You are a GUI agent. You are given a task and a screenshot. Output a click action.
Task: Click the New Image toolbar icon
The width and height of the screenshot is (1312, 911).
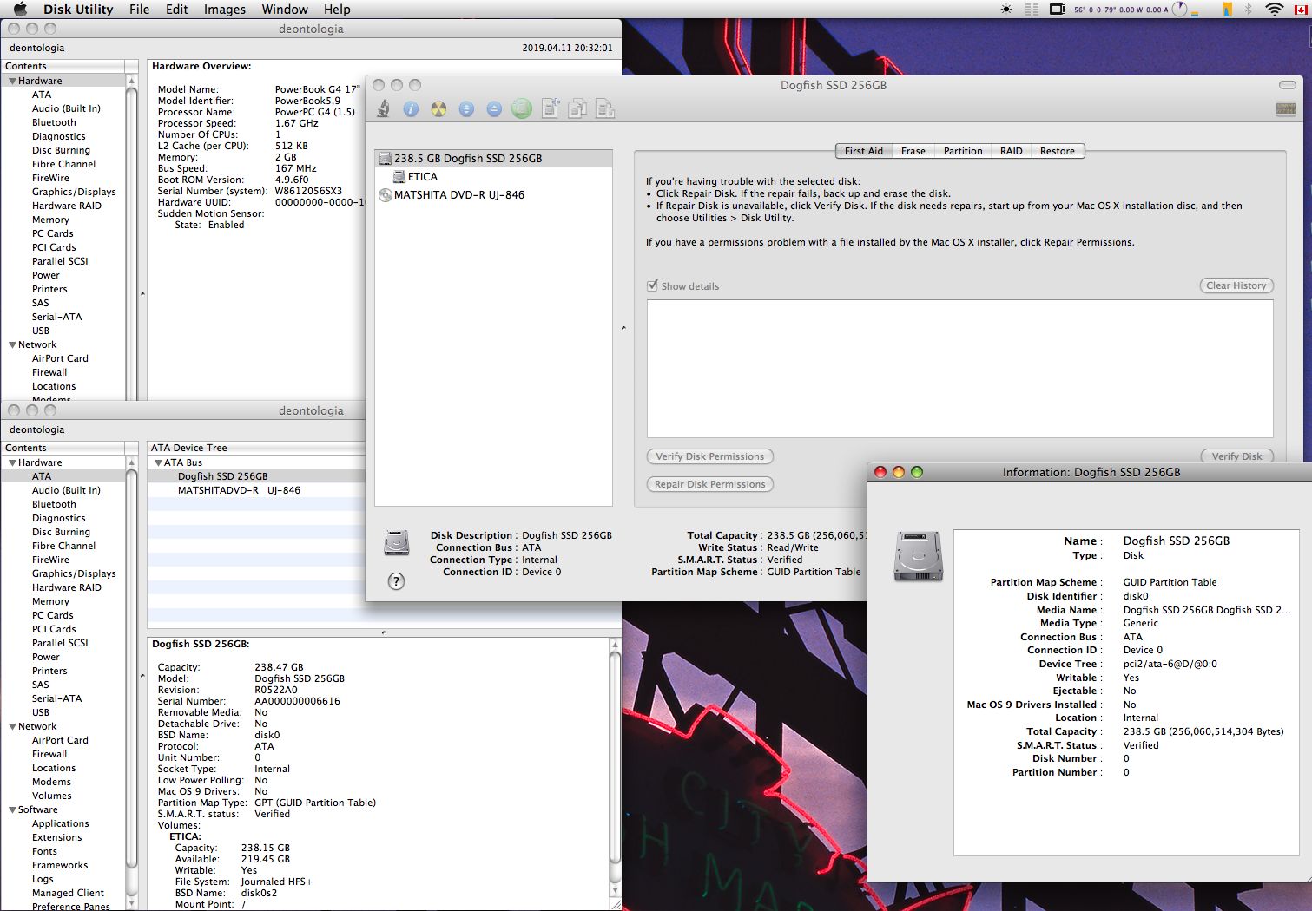(551, 108)
